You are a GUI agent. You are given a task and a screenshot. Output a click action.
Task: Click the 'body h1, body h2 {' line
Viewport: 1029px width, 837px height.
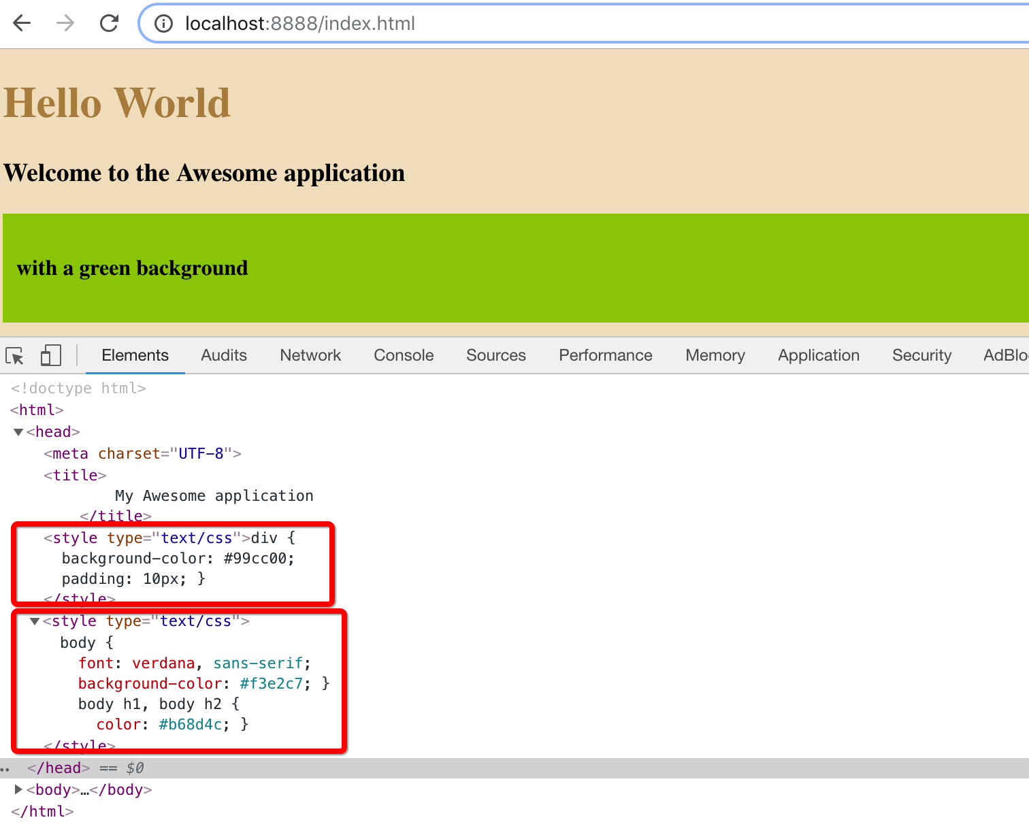coord(159,704)
